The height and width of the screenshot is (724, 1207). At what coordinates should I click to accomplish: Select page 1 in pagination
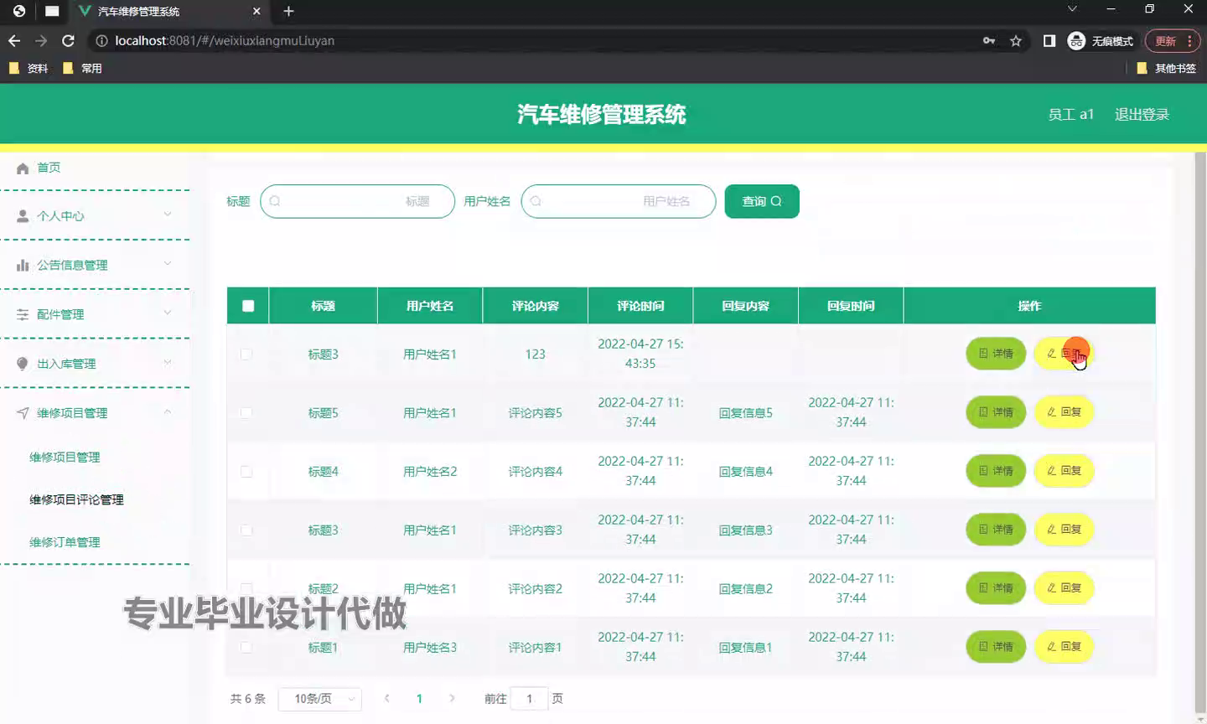point(419,699)
